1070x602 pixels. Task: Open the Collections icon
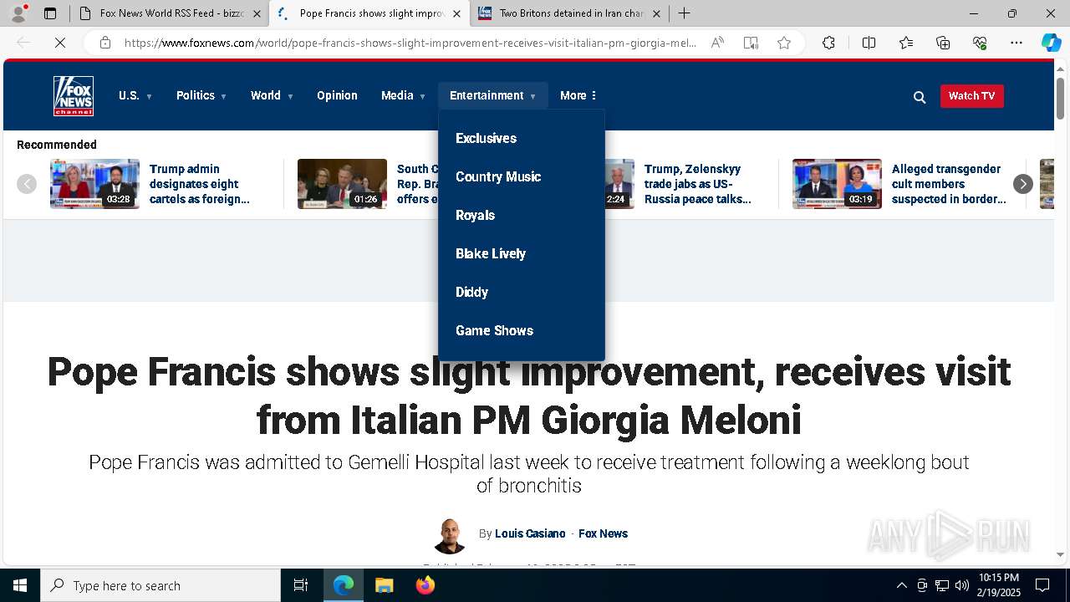pos(943,43)
